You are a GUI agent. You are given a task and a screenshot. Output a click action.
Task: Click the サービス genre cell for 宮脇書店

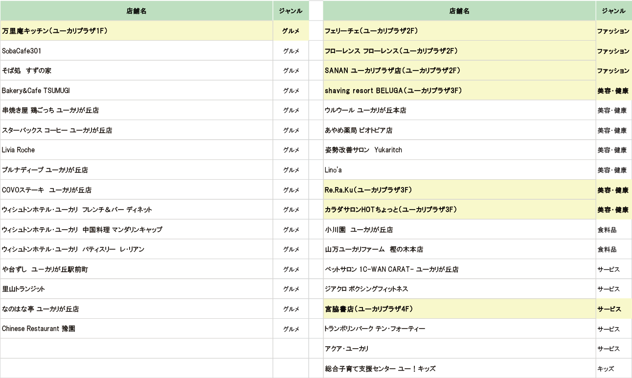click(613, 309)
